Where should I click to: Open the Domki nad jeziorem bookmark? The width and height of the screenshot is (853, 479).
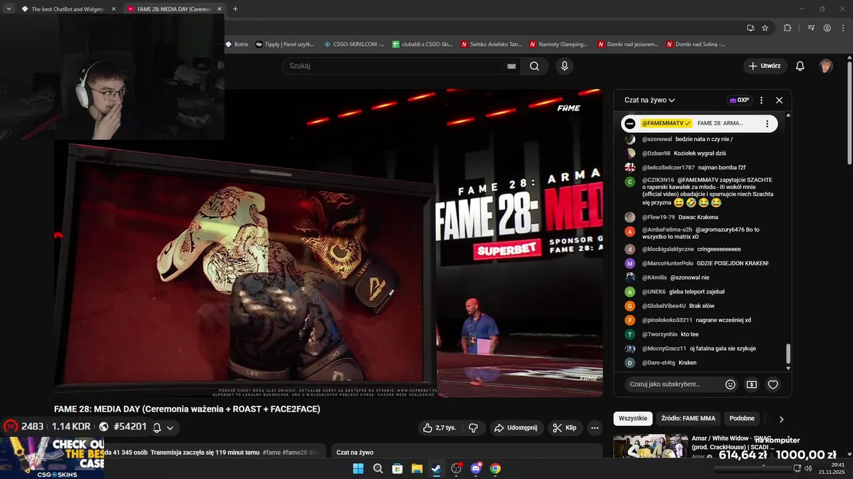[628, 45]
